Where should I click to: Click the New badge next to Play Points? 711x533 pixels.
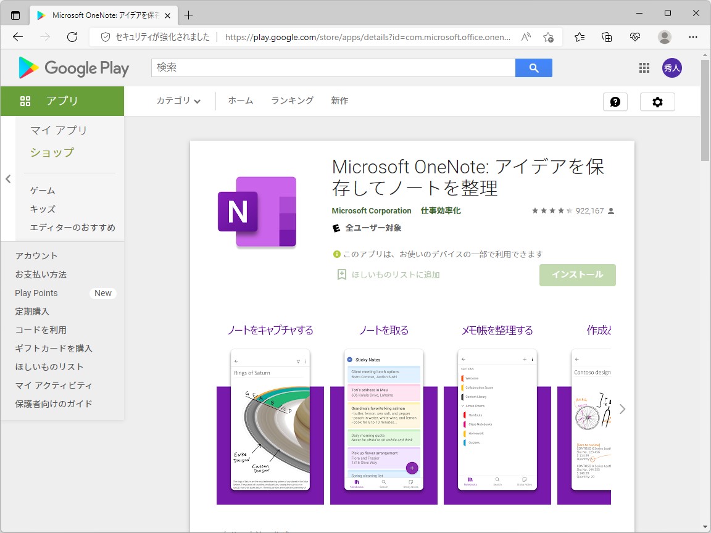coord(103,293)
